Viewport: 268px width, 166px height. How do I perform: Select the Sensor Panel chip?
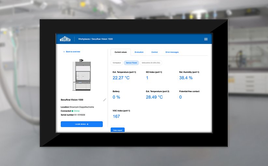point(132,63)
